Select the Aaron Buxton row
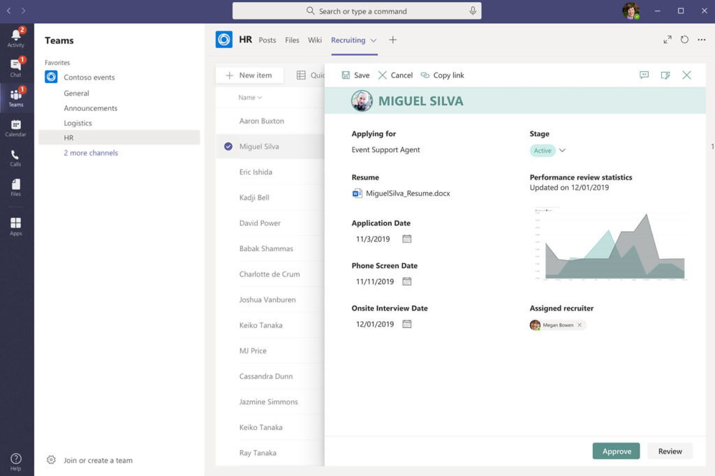The height and width of the screenshot is (476, 715). pyautogui.click(x=270, y=121)
